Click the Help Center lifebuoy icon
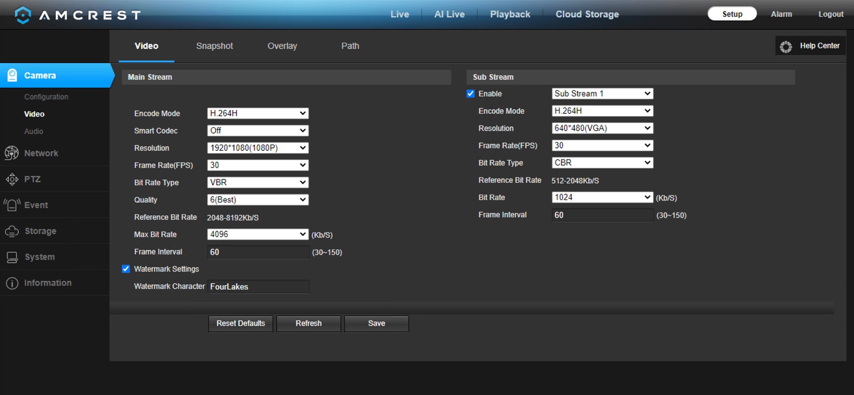854x395 pixels. tap(786, 46)
